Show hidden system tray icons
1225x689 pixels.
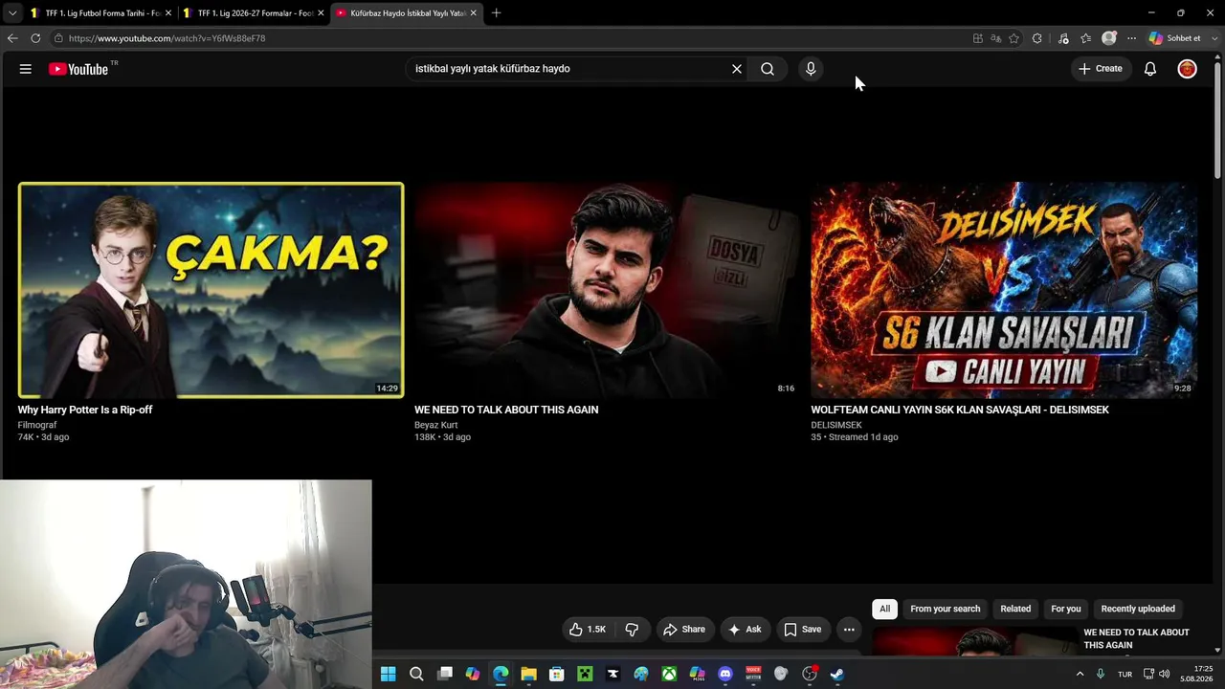(1080, 674)
